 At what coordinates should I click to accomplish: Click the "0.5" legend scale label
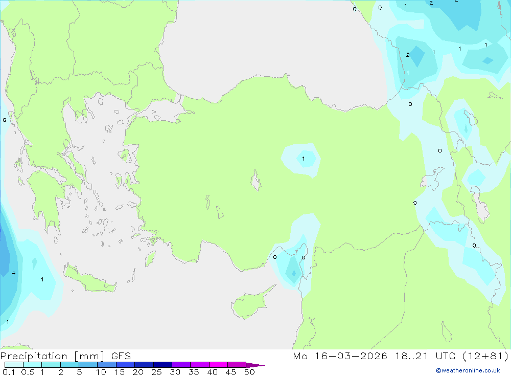point(28,372)
